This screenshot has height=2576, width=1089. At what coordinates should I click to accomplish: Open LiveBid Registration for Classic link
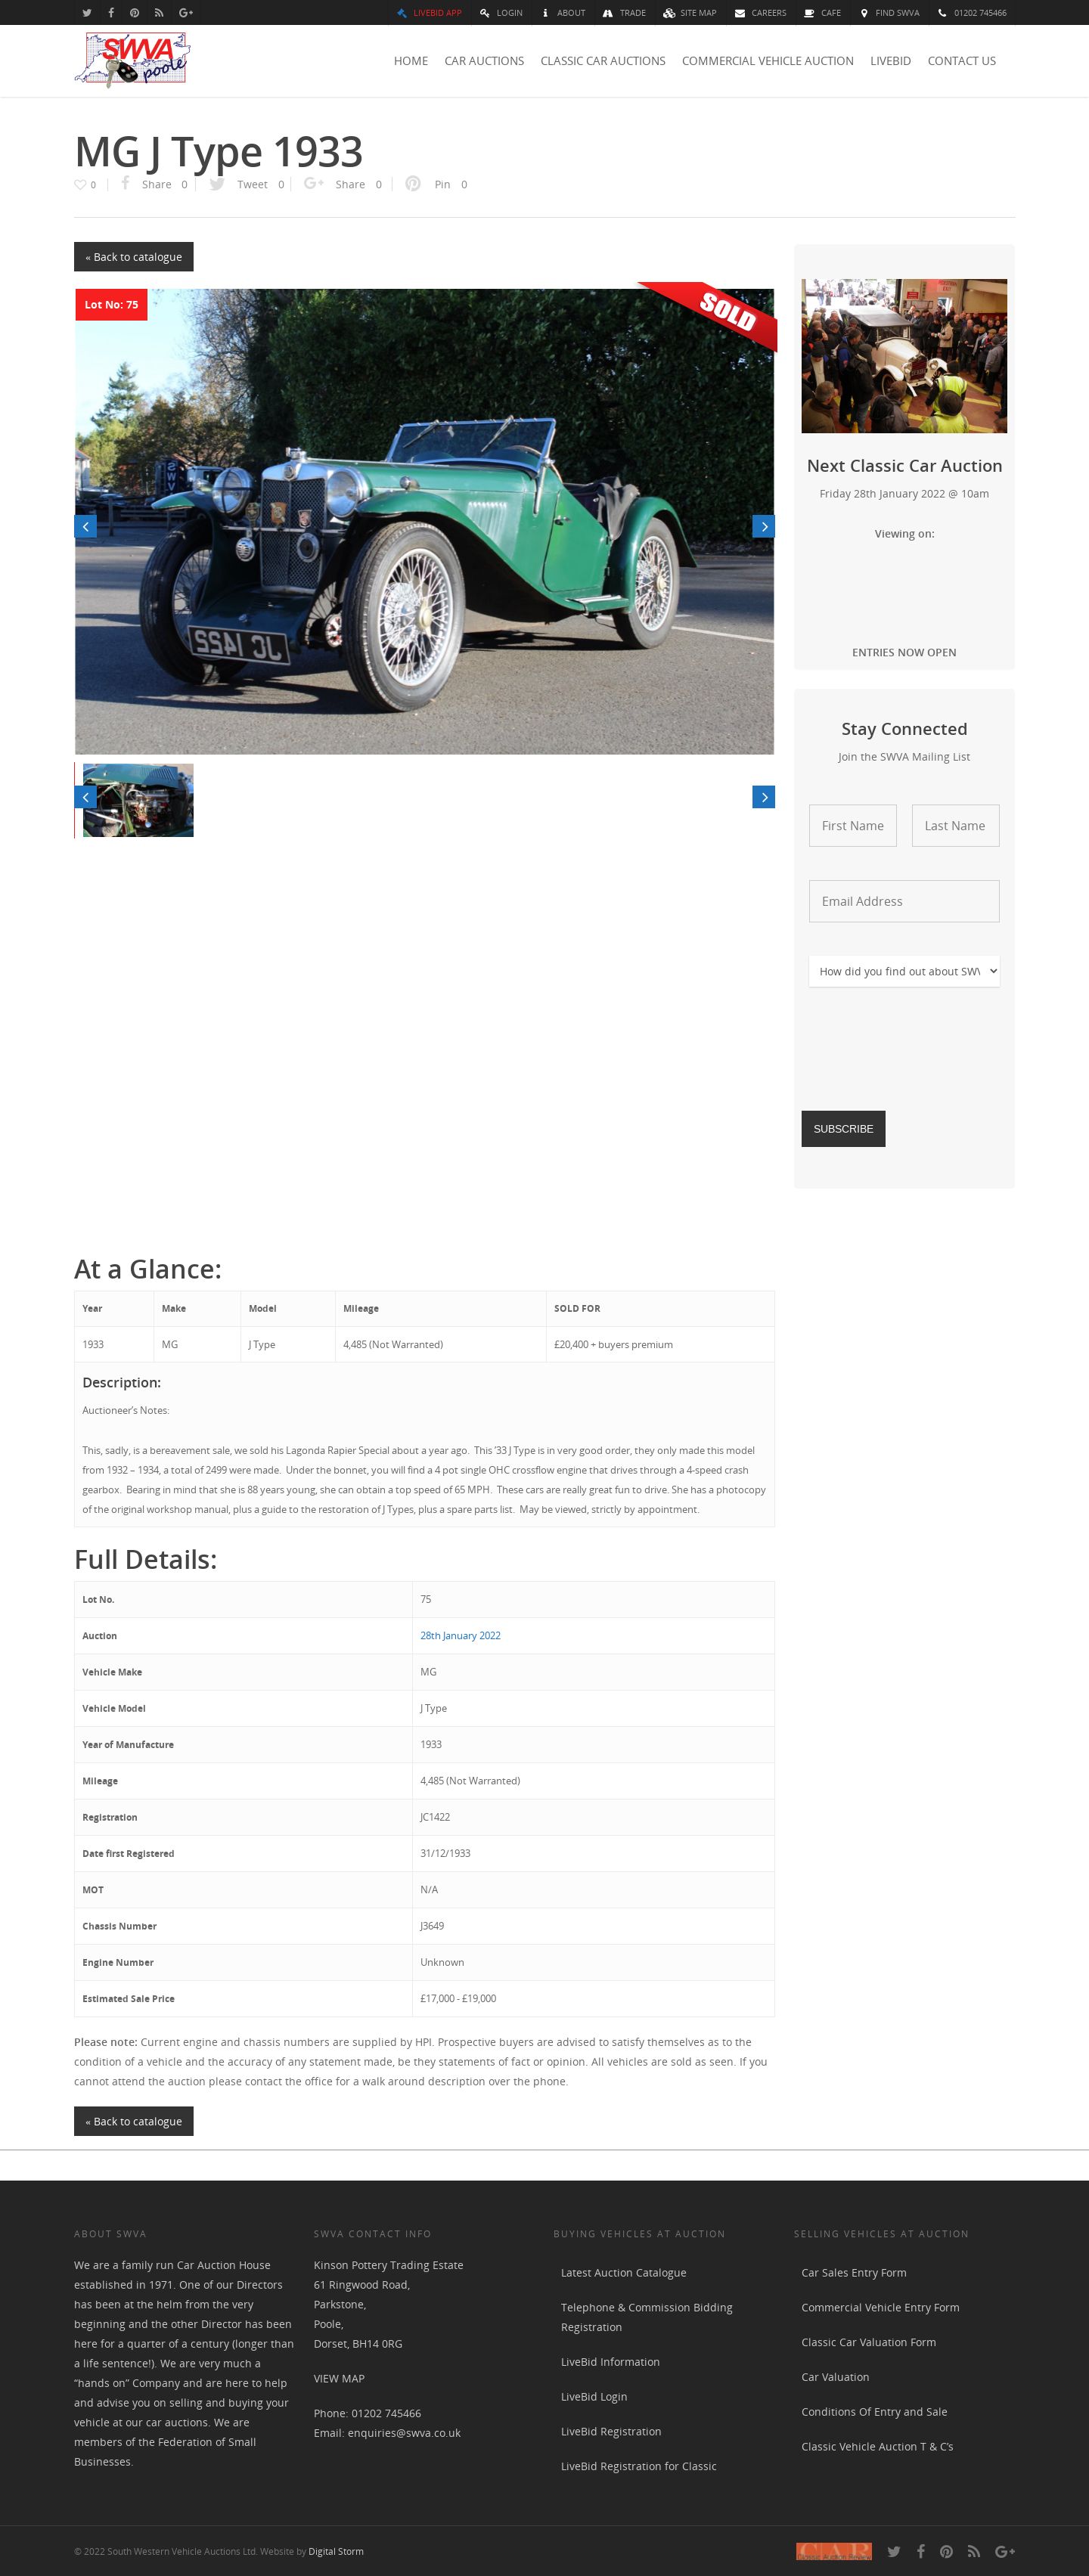click(639, 2466)
